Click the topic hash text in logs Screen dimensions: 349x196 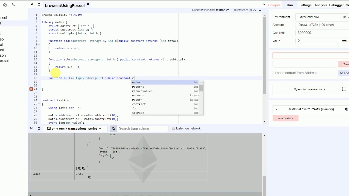tap(159, 148)
